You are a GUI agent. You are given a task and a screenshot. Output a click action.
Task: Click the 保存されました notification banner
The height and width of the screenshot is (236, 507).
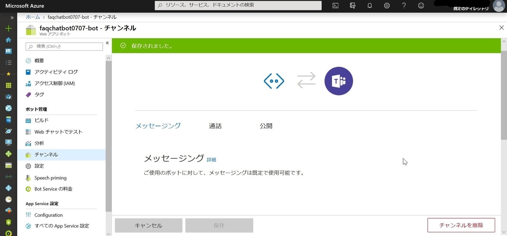[306, 46]
